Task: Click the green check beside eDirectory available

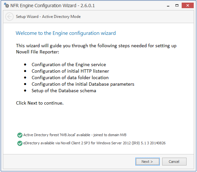Action: pos(20,143)
